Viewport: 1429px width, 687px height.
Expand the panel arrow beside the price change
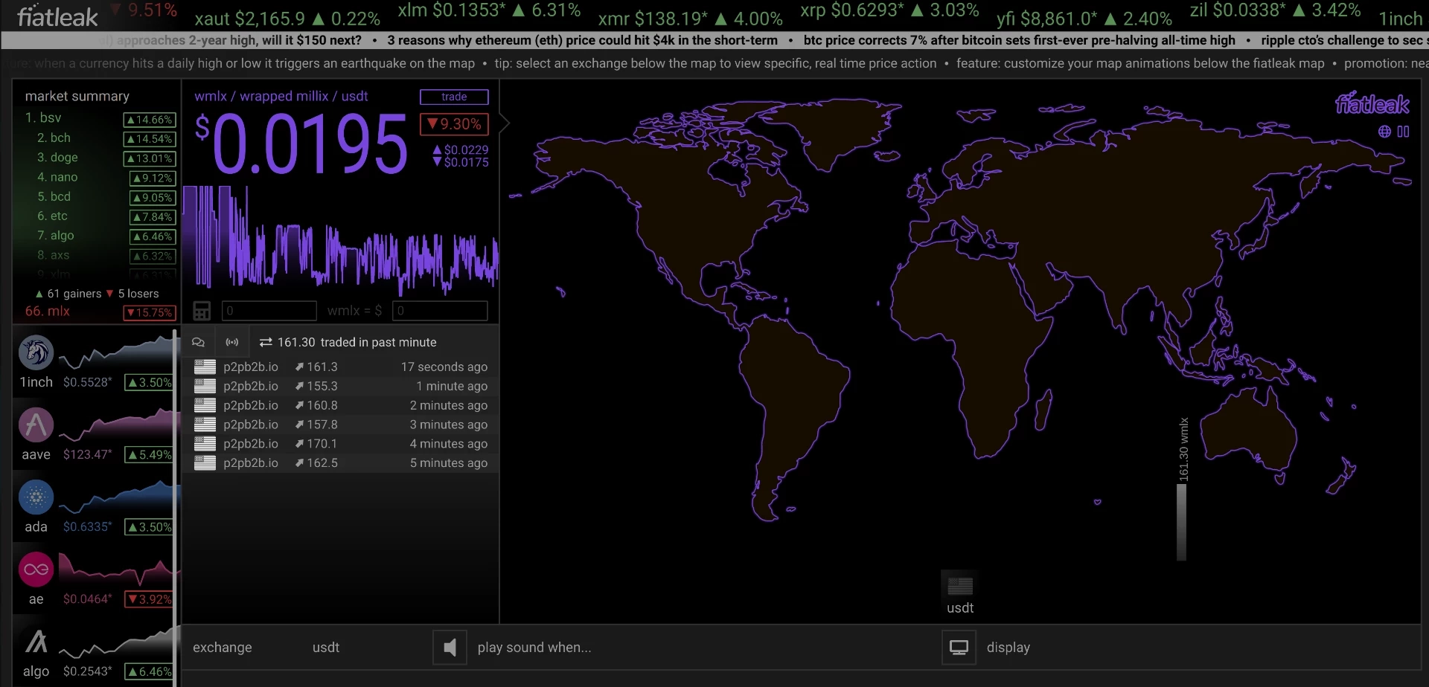[504, 123]
